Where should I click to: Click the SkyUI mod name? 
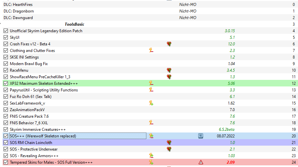pos(15,37)
